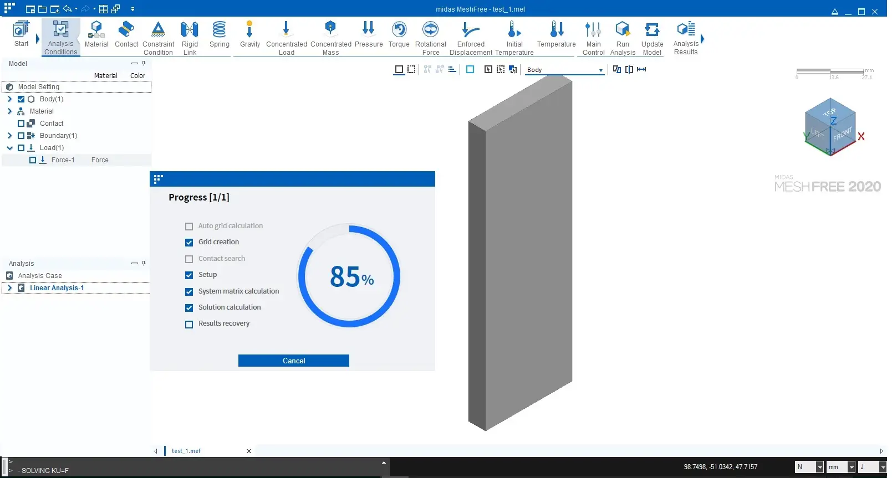The width and height of the screenshot is (892, 478).
Task: Apply a Gravity load
Action: [250, 34]
